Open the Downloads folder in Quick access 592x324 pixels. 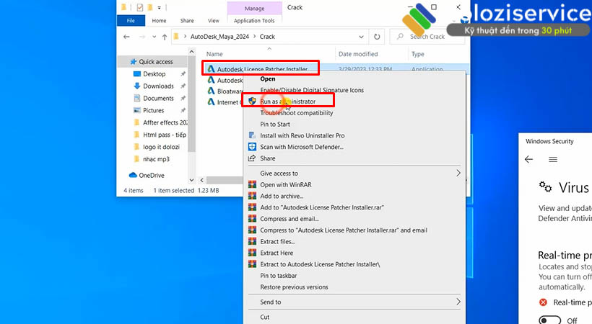click(158, 86)
